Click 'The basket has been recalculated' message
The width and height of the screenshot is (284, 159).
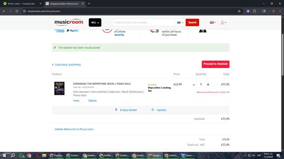(79, 48)
